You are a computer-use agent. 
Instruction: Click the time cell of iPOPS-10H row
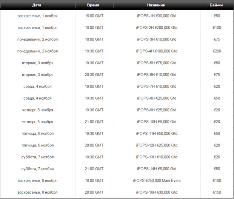[x=94, y=122]
